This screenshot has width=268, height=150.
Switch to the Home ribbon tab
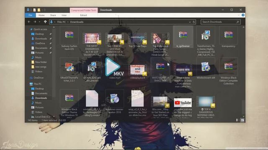41,15
